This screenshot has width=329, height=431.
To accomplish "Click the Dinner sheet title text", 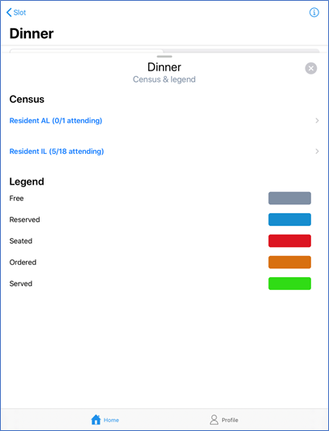I will (164, 67).
